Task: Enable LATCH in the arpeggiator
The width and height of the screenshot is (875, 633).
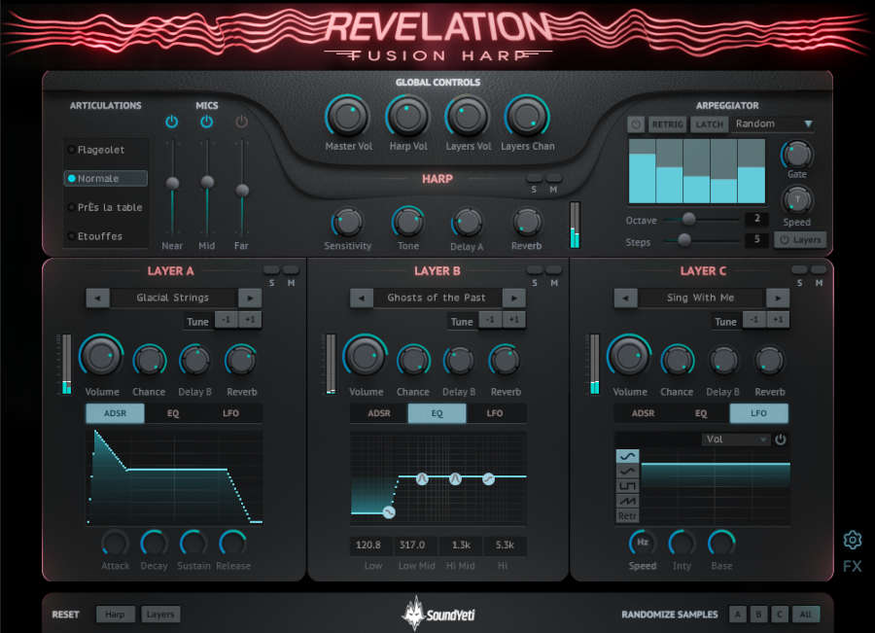Action: pos(709,123)
